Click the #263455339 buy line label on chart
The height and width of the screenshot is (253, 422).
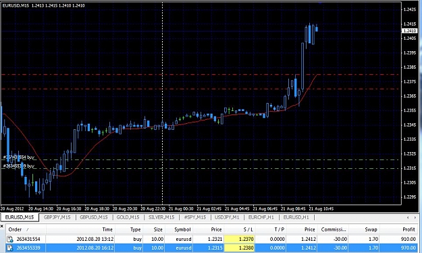tap(19, 166)
